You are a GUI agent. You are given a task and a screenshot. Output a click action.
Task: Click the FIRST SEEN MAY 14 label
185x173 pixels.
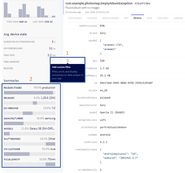tap(17, 22)
